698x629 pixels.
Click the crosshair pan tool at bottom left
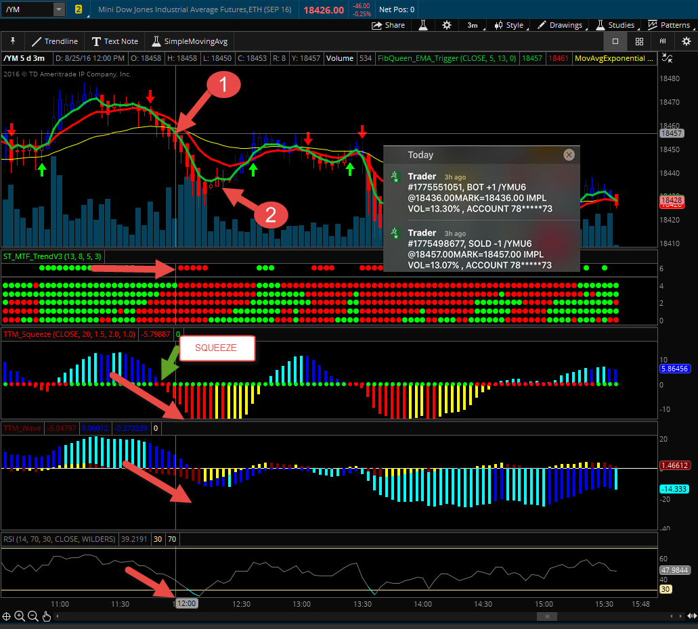coord(6,617)
